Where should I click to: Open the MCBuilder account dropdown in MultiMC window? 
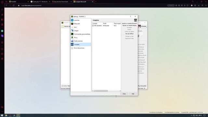(x=142, y=26)
